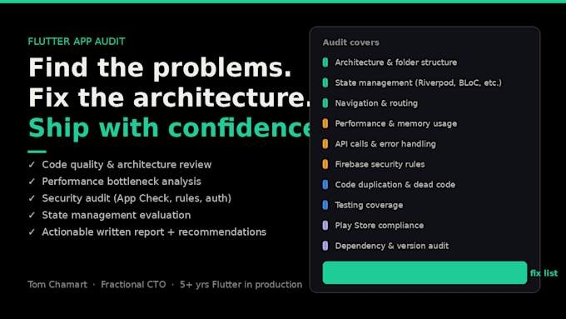Select 'API calls & error handling' item
Screen dimensions: 566x319
pos(385,144)
